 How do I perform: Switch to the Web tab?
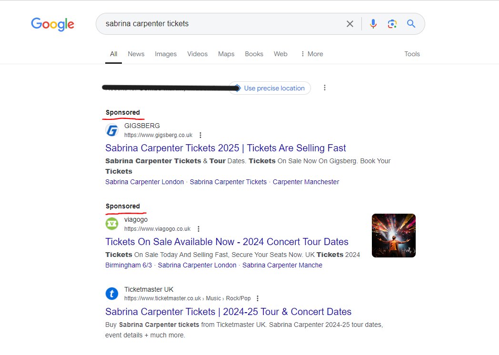pos(280,54)
